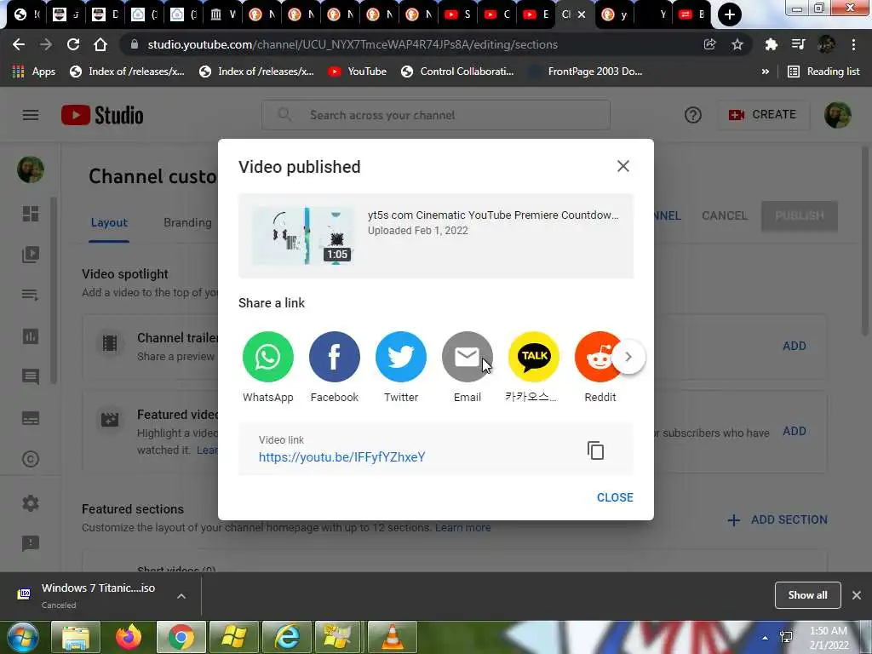Show hidden system tray icons

(x=766, y=638)
